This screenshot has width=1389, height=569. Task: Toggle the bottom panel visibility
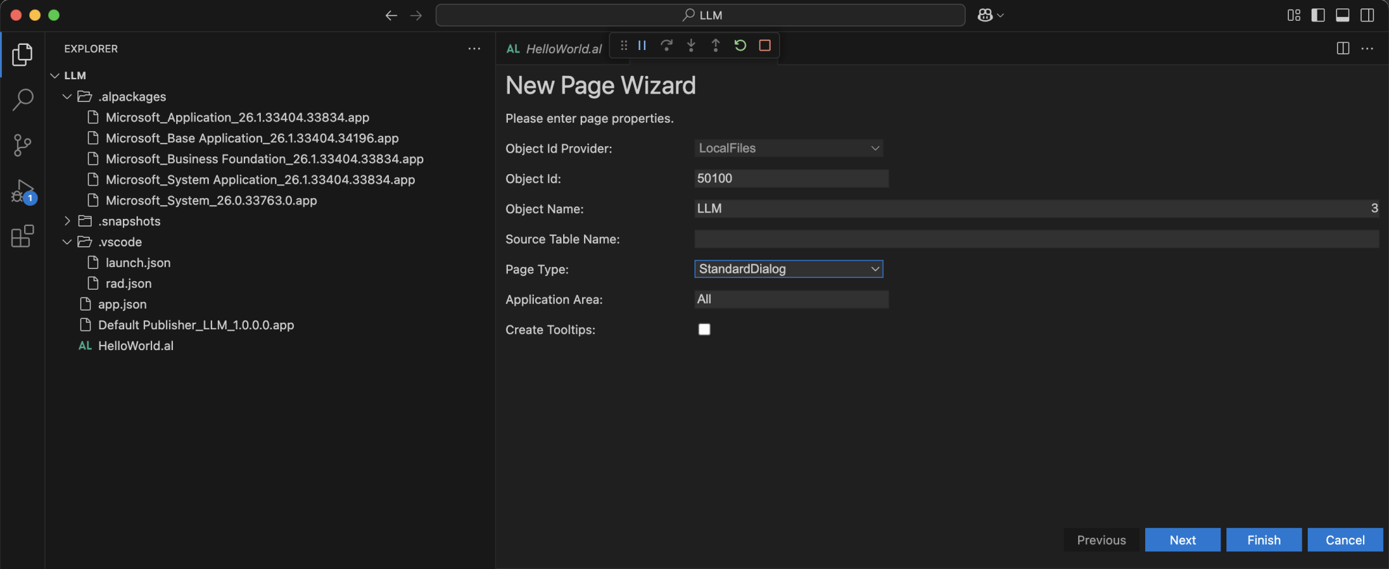click(x=1343, y=15)
